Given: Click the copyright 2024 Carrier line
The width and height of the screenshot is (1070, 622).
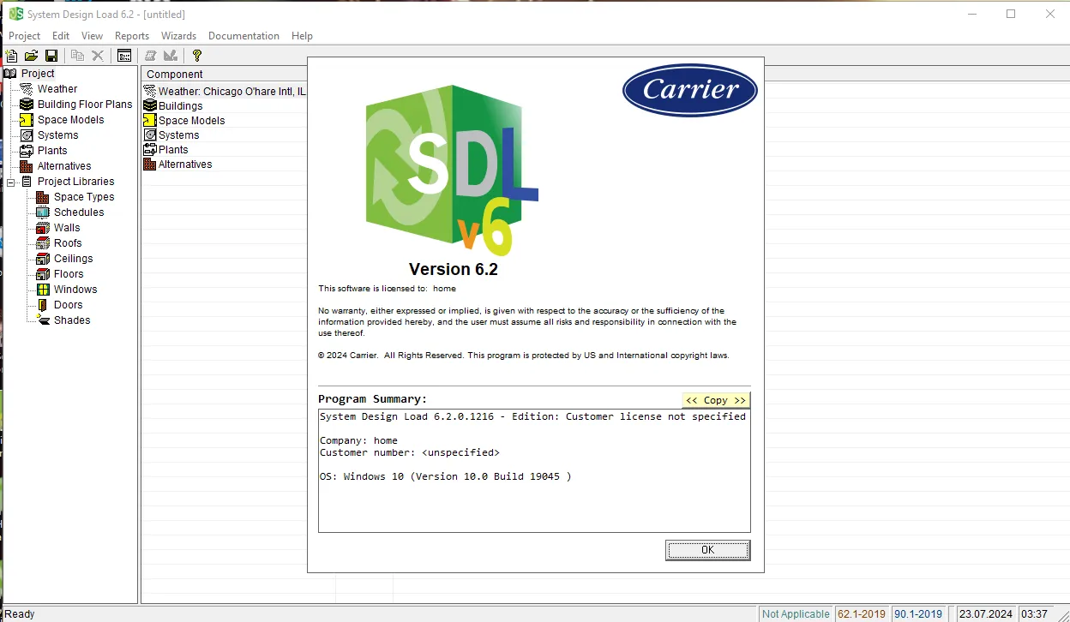Looking at the screenshot, I should (523, 356).
